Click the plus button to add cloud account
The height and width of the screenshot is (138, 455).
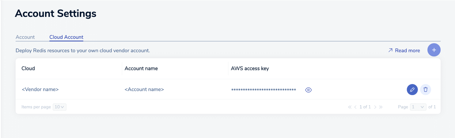[434, 50]
